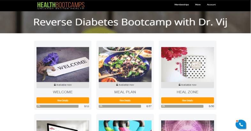Viewport: 251px width, 131px height.
Task: Open the blue phone call widget
Action: (241, 124)
